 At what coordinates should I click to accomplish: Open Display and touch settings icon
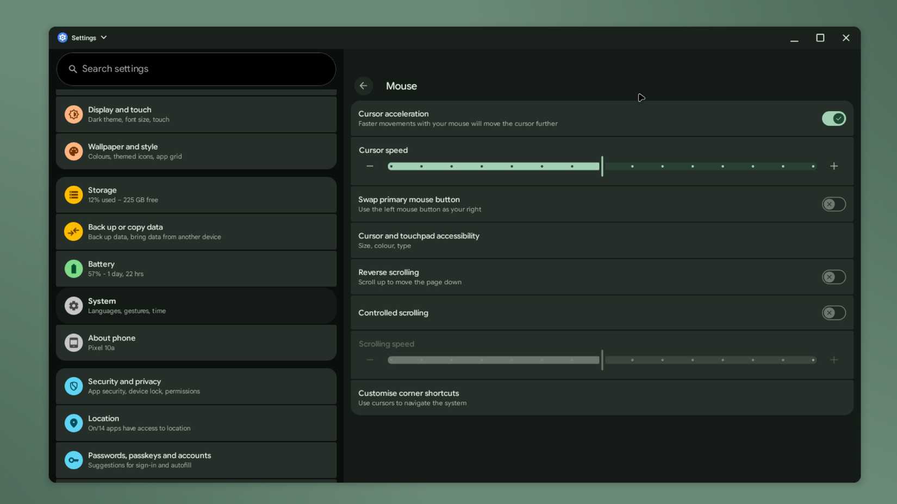pos(74,114)
